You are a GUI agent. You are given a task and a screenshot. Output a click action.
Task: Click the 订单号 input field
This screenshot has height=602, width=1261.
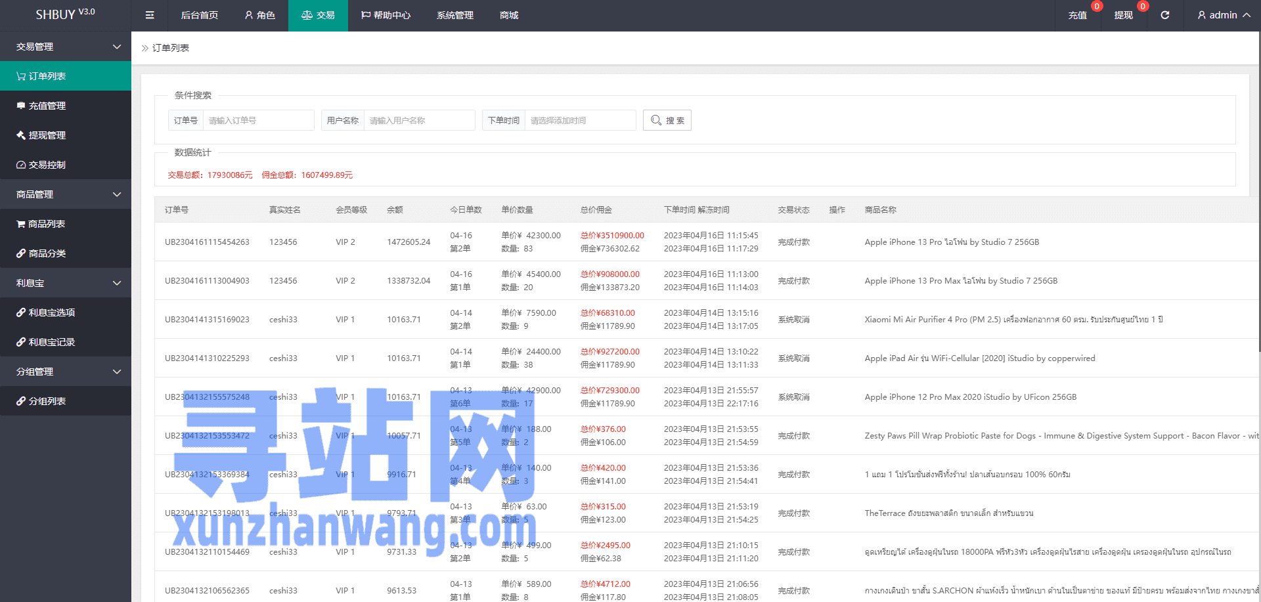pos(259,120)
